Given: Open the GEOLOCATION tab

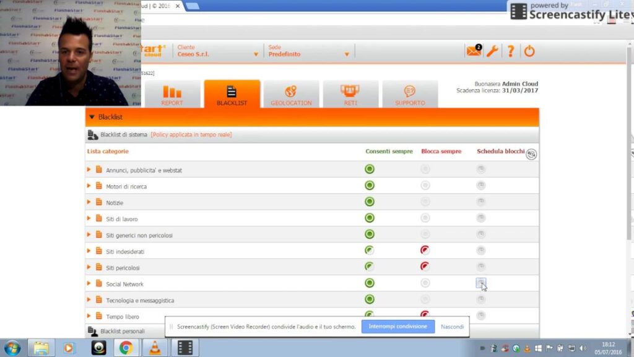Looking at the screenshot, I should point(291,94).
